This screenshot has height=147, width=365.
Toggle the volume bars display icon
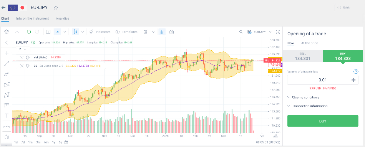coord(162,32)
